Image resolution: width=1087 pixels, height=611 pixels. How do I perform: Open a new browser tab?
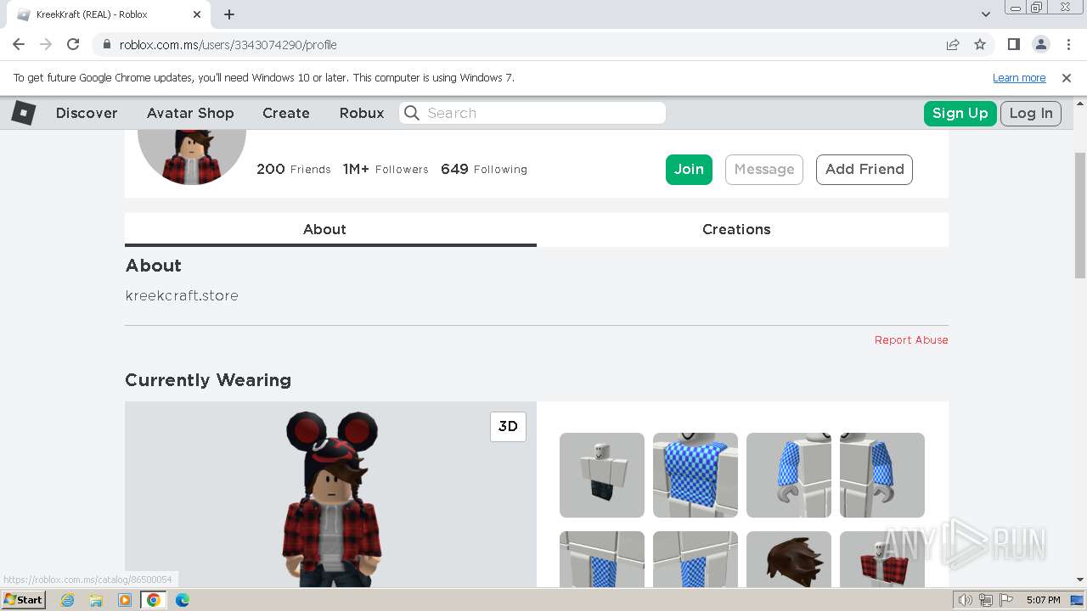[x=229, y=14]
